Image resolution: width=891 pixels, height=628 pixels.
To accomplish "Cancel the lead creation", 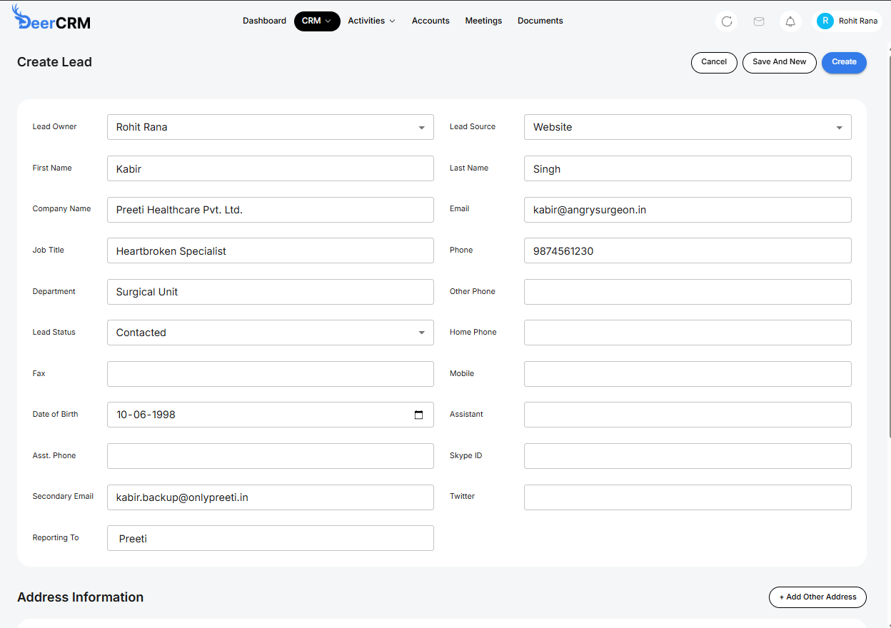I will click(x=714, y=63).
